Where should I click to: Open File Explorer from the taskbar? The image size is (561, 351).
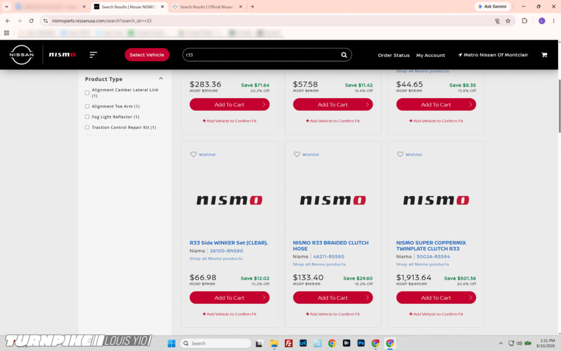274,343
